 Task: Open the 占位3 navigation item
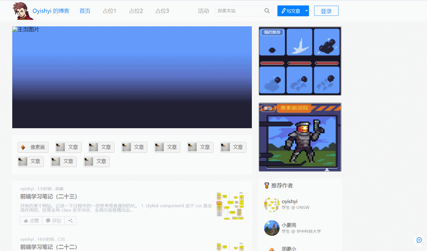coord(162,11)
